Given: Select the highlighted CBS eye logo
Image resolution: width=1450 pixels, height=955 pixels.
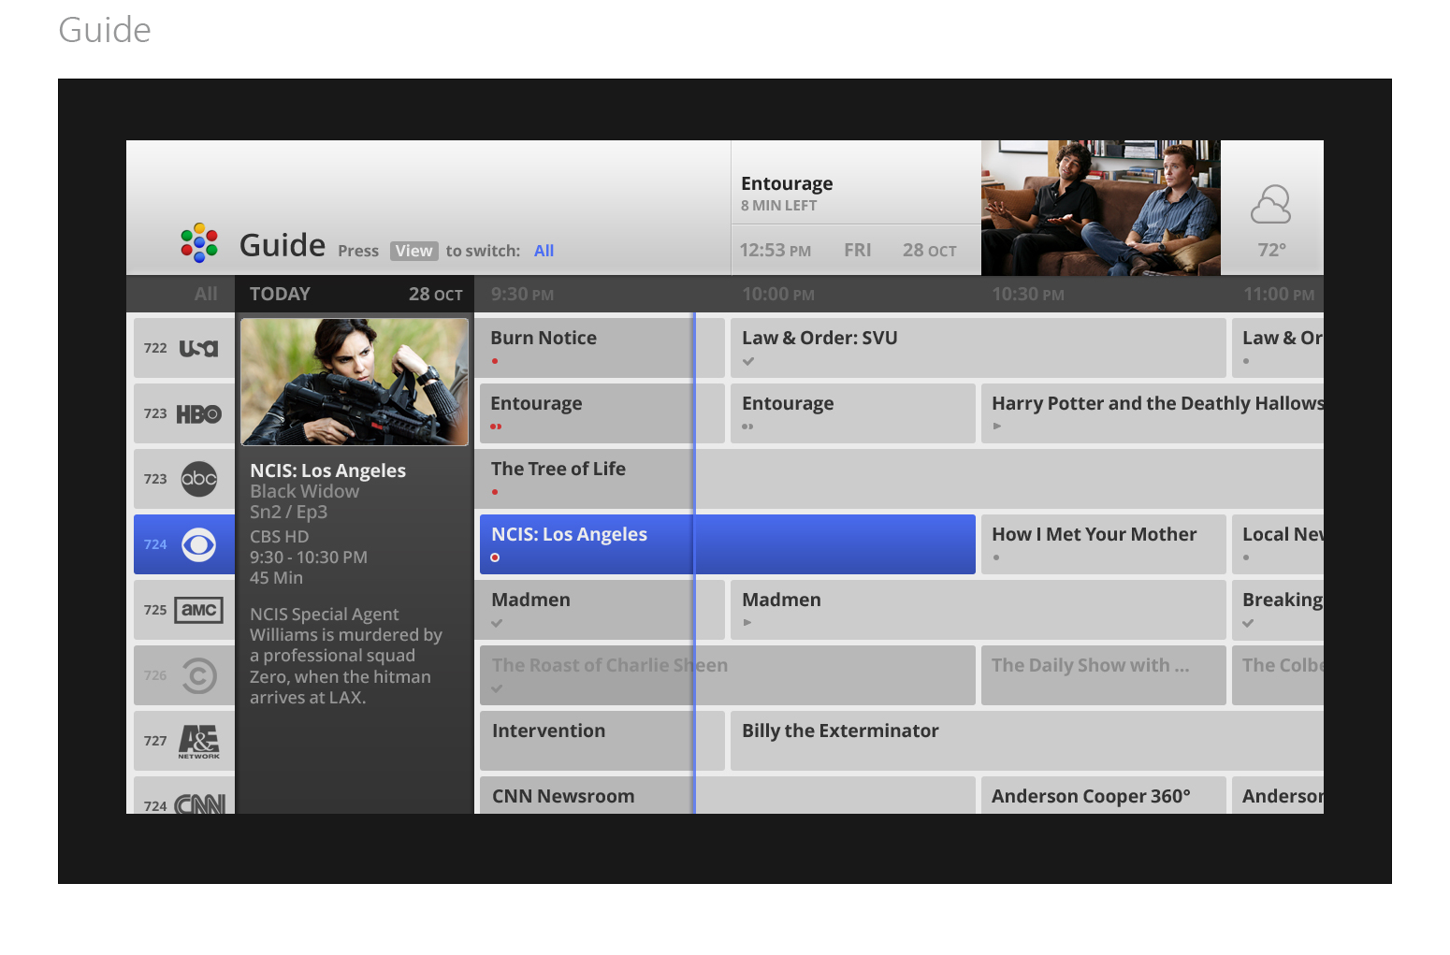Looking at the screenshot, I should point(198,544).
